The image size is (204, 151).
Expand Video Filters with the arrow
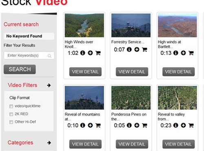tap(49, 85)
